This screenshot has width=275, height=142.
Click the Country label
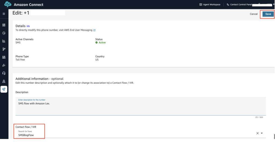[x=100, y=56]
